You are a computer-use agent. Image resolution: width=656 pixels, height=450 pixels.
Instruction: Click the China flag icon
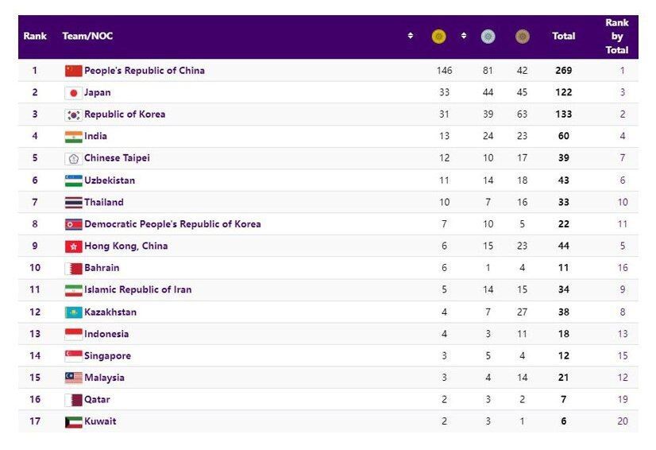click(x=73, y=71)
